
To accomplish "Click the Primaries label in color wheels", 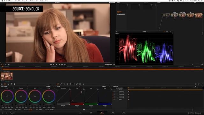I will (x=48, y=86).
